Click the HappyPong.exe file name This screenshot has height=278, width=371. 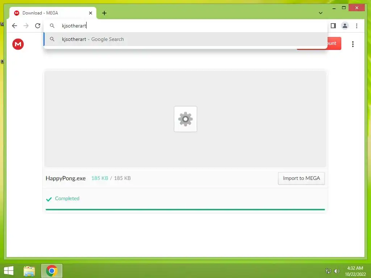click(x=66, y=178)
